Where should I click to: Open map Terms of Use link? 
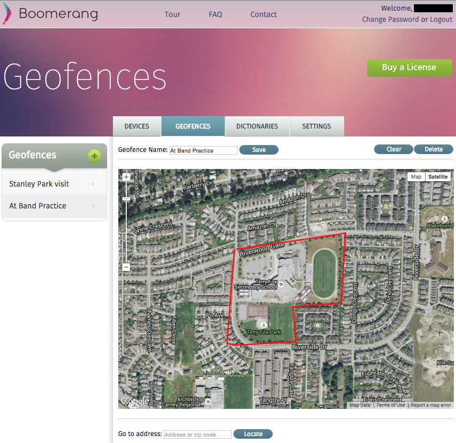[x=390, y=405]
